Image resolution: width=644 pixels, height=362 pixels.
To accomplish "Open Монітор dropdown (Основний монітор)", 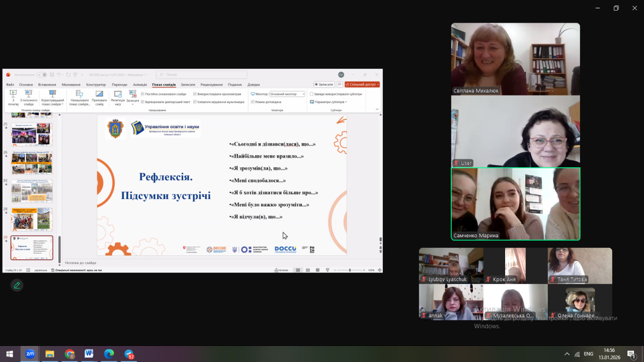I will coord(287,94).
